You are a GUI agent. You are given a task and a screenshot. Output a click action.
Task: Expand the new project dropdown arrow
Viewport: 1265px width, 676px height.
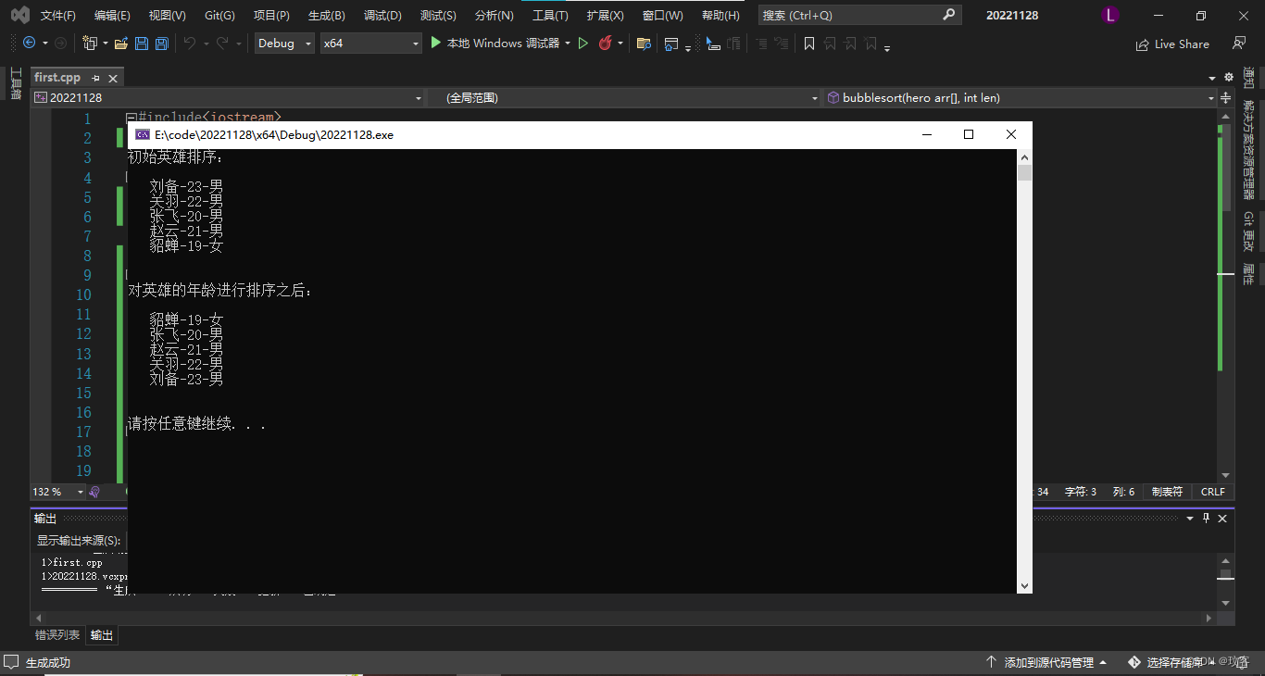[105, 44]
